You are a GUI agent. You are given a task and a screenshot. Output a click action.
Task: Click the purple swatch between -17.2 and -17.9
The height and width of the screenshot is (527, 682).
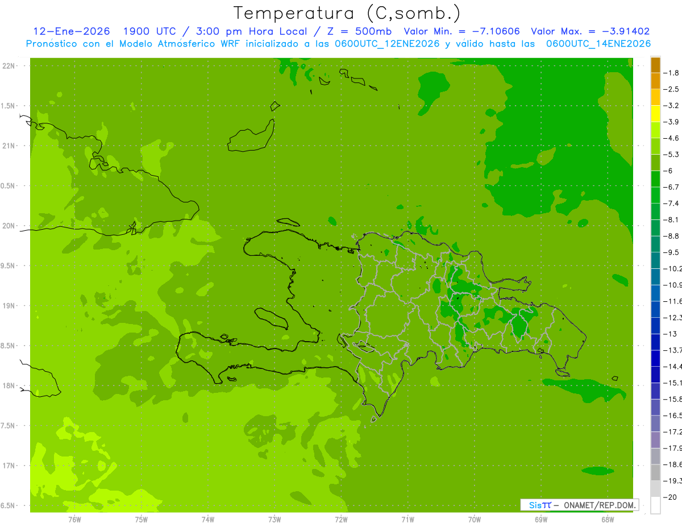pos(655,440)
